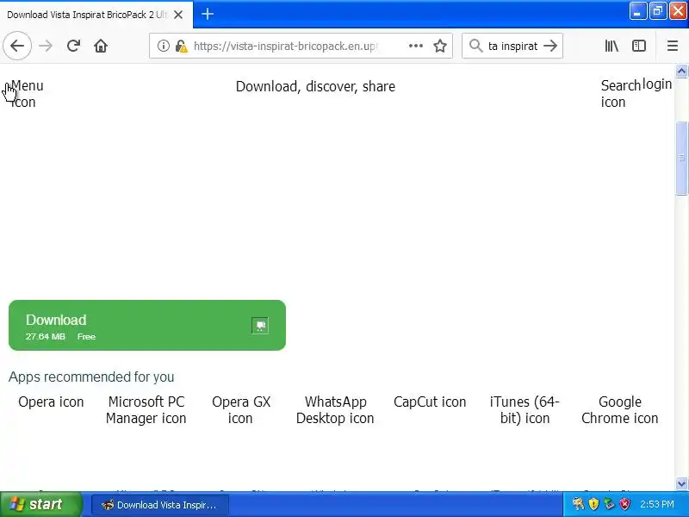Open the Library icon in toolbar
Screen dimensions: 689x517
(x=611, y=46)
